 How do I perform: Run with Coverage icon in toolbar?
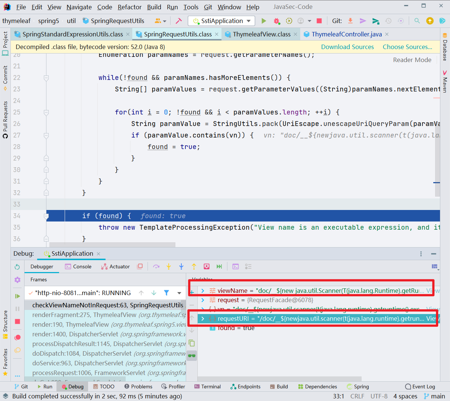tap(289, 21)
